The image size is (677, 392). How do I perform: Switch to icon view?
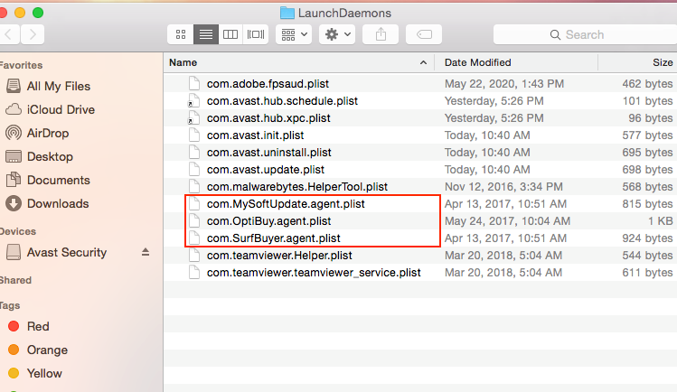tap(181, 34)
